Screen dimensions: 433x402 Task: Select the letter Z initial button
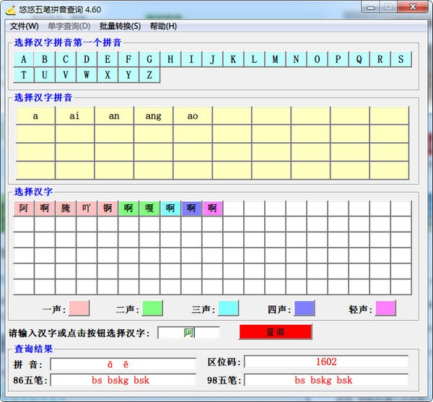tap(149, 75)
